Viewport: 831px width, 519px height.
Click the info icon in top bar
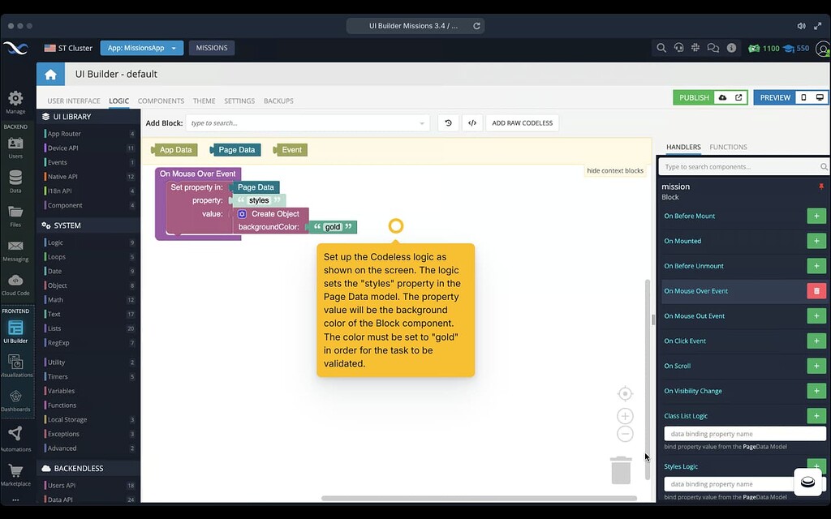pyautogui.click(x=731, y=48)
